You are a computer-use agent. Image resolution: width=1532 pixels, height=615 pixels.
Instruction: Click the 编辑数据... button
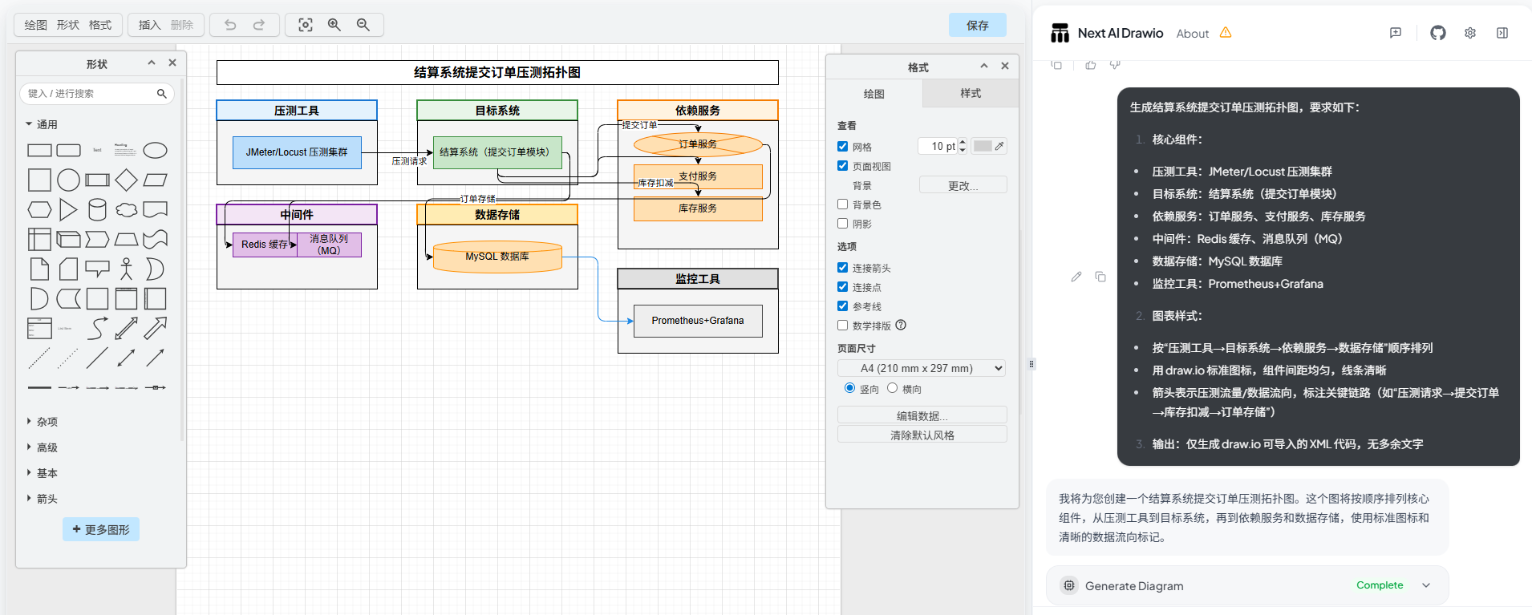click(x=922, y=415)
